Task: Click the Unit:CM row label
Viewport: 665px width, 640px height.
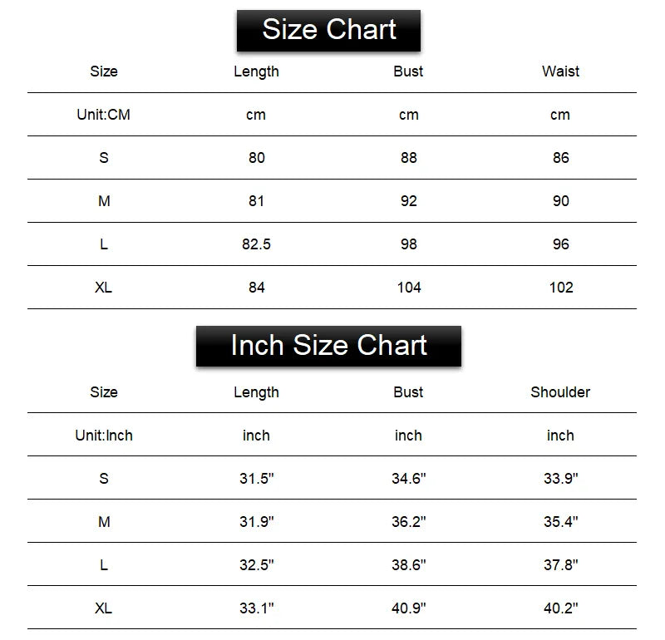Action: tap(103, 115)
